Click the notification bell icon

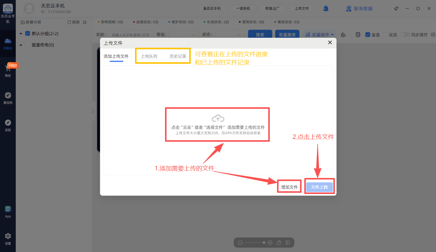326,8
